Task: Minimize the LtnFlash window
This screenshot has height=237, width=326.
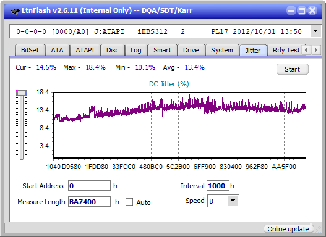Action: 291,10
